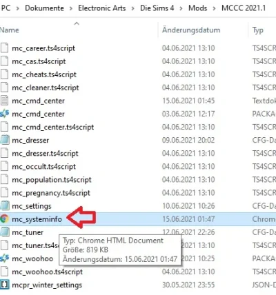
Task: Click the mc_population.ts4script file icon
Action: (4, 180)
